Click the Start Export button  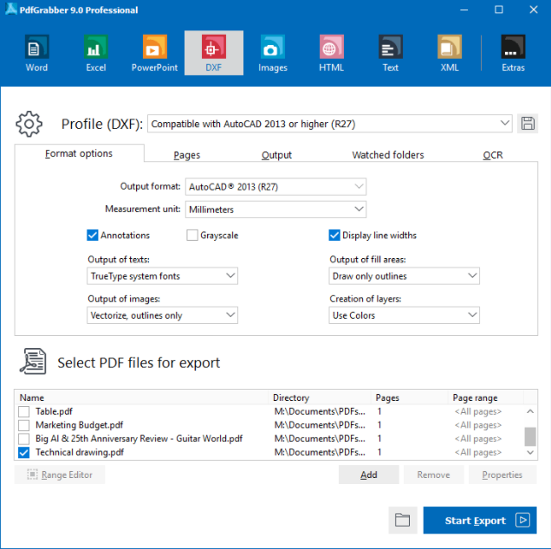coord(480,520)
